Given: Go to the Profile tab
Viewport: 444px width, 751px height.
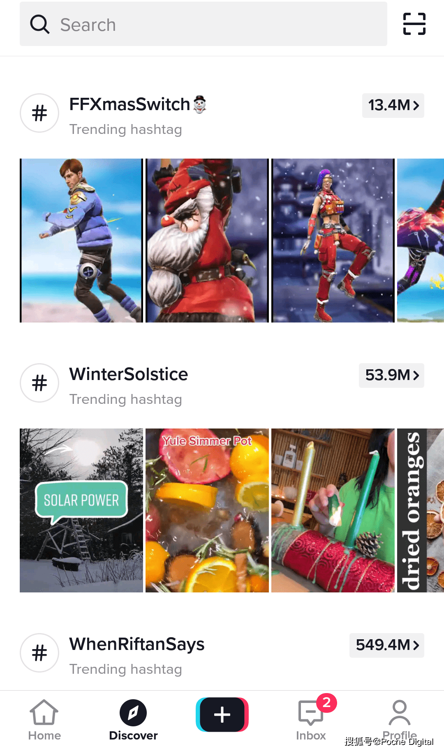Looking at the screenshot, I should point(400,720).
